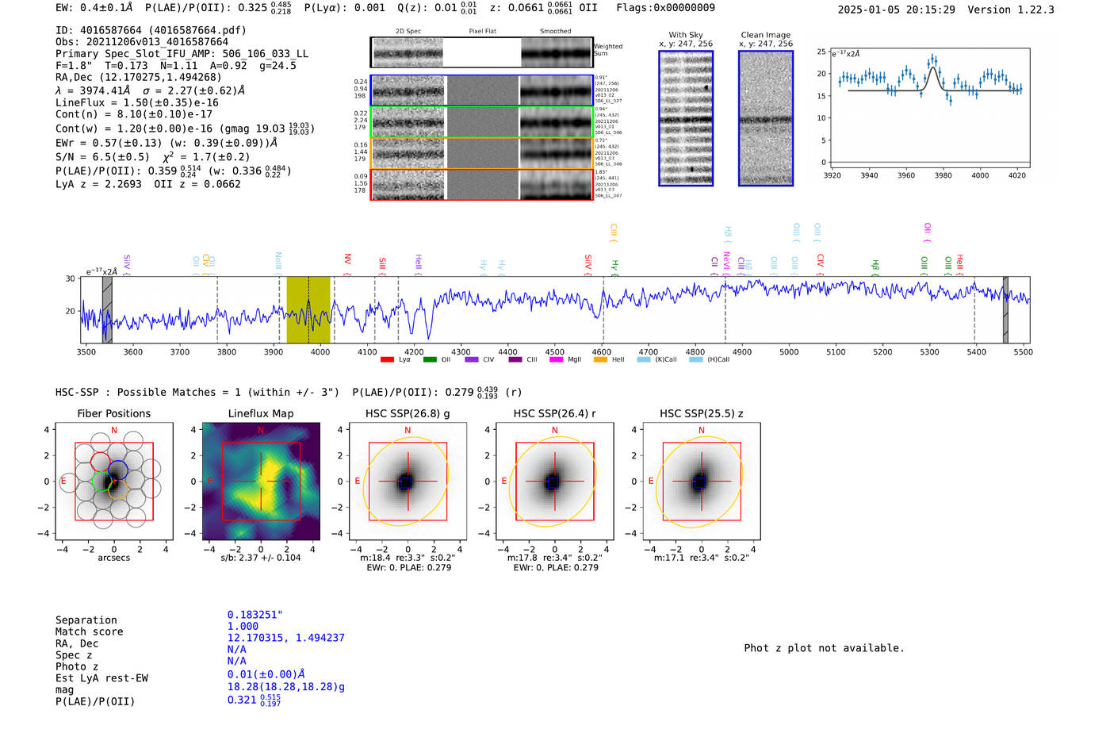1110x756 pixels.
Task: Click the Lineflux Map panel
Action: [261, 482]
